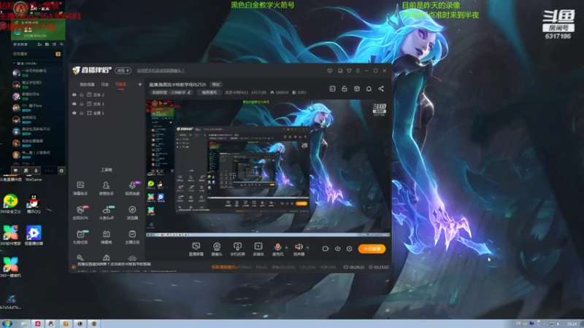Toggle mode pill next to 直播伴侣 logo
The width and height of the screenshot is (584, 328).
click(x=123, y=70)
